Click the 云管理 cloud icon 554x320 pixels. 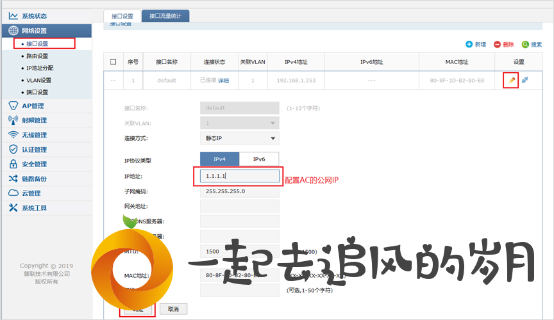coord(13,193)
